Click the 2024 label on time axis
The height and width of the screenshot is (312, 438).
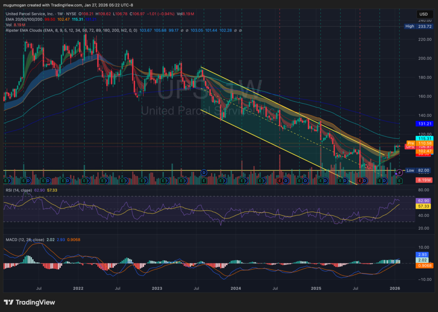236,289
